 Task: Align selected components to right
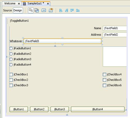(67, 10)
